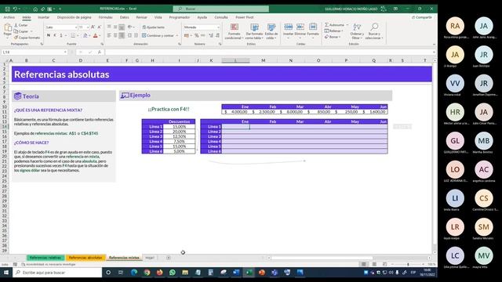Open Buscar y seleccionar menu
502x282 pixels.
point(374,31)
